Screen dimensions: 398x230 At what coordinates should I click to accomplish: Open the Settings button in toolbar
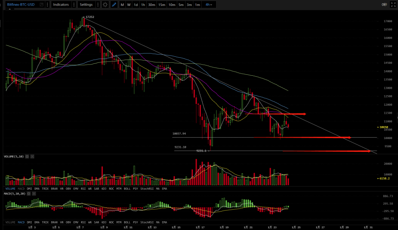point(86,5)
